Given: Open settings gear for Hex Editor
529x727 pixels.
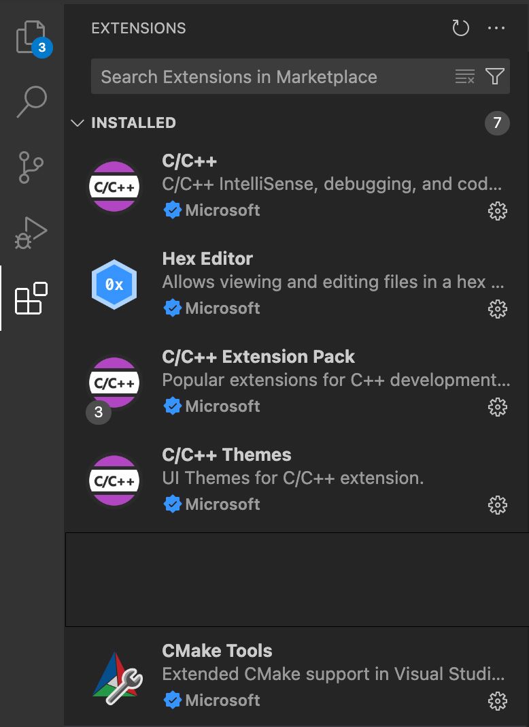Looking at the screenshot, I should tap(497, 309).
